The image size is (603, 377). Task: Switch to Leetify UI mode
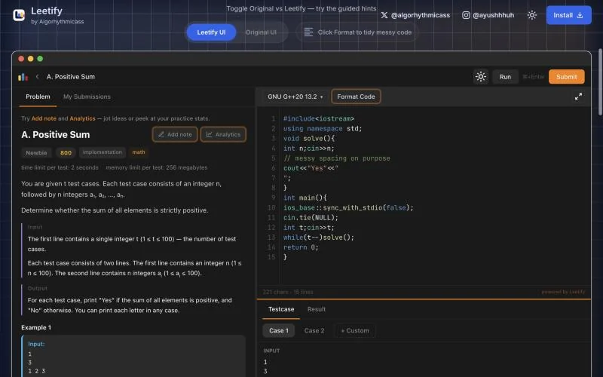[x=211, y=32]
